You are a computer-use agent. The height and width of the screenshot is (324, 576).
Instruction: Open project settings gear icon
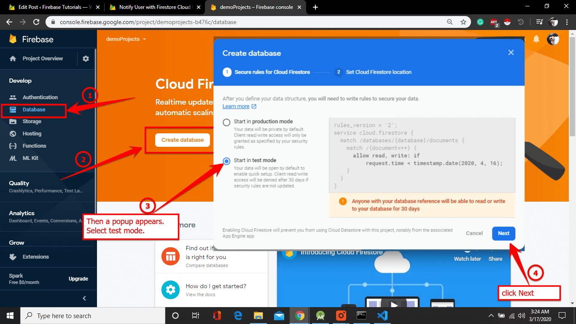(86, 59)
